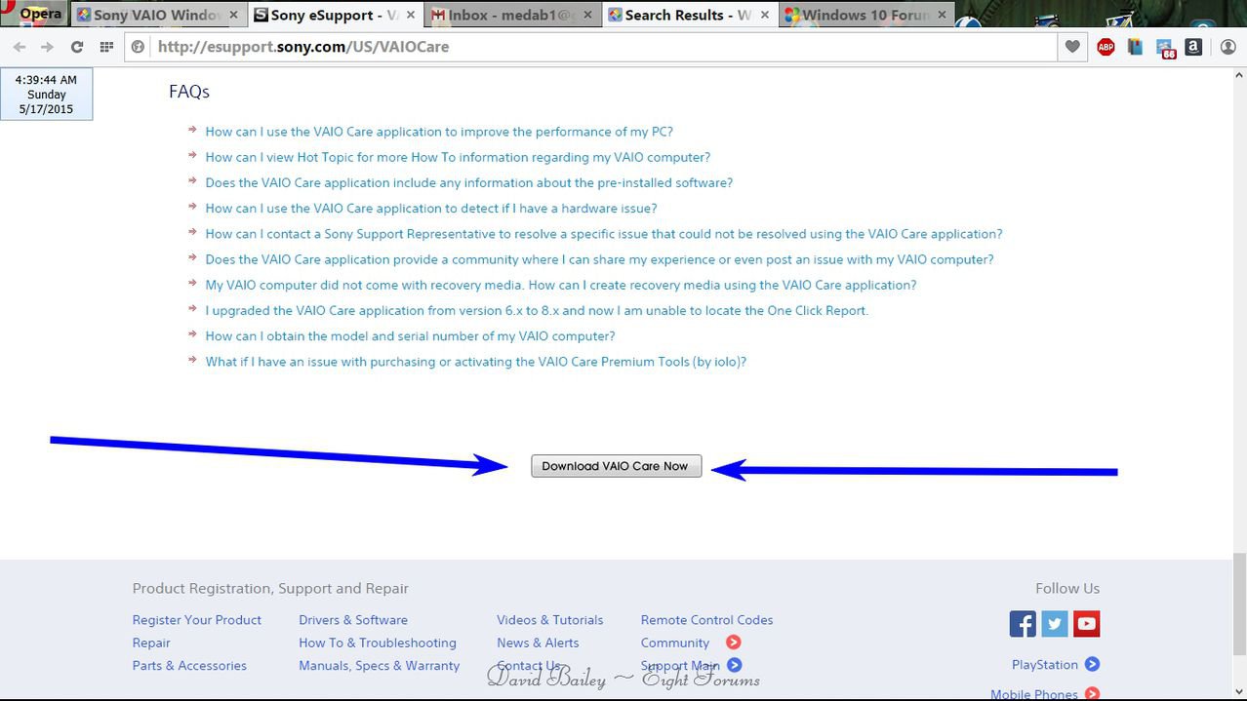Open the FAQ about creating recovery media

pyautogui.click(x=560, y=285)
